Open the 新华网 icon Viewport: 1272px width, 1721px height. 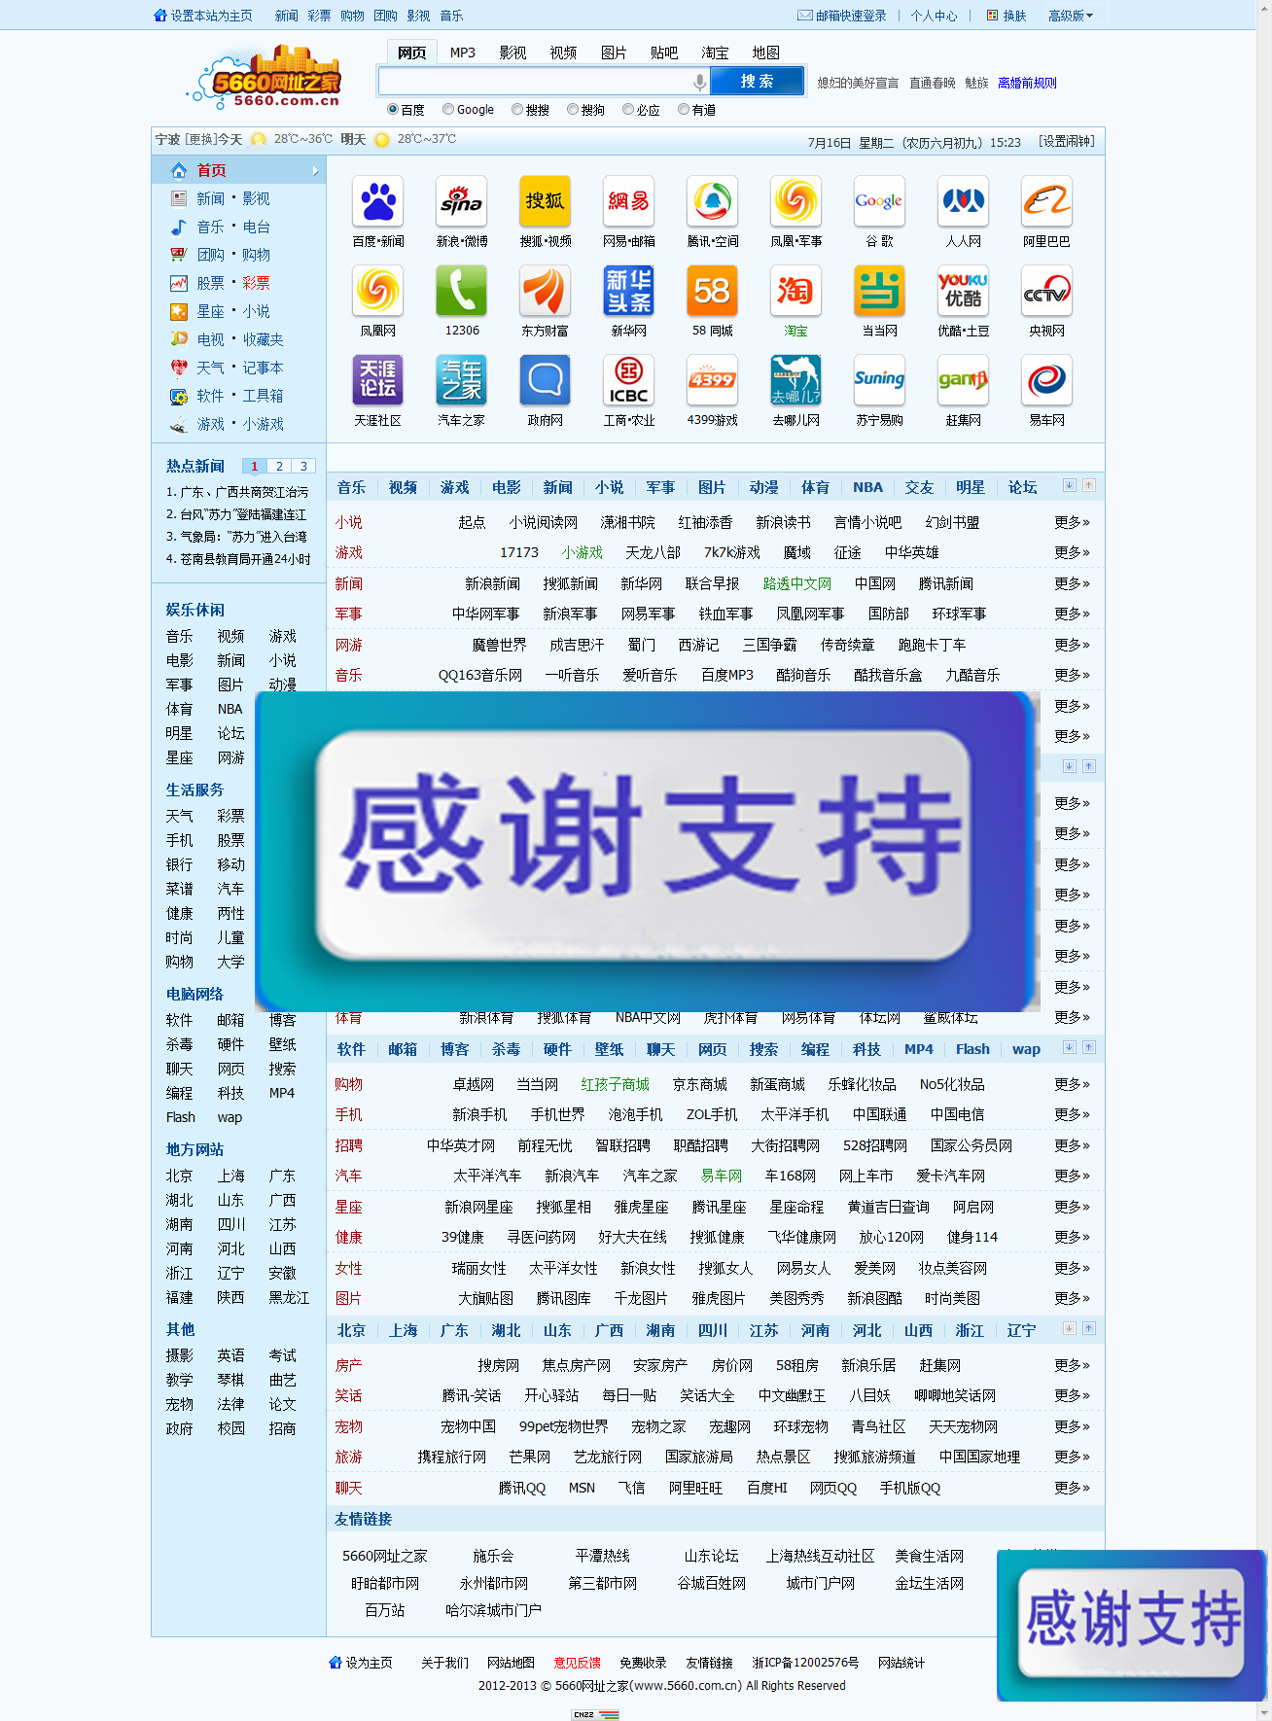629,291
